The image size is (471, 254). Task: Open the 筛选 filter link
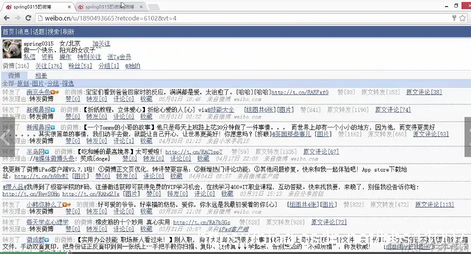68,83
